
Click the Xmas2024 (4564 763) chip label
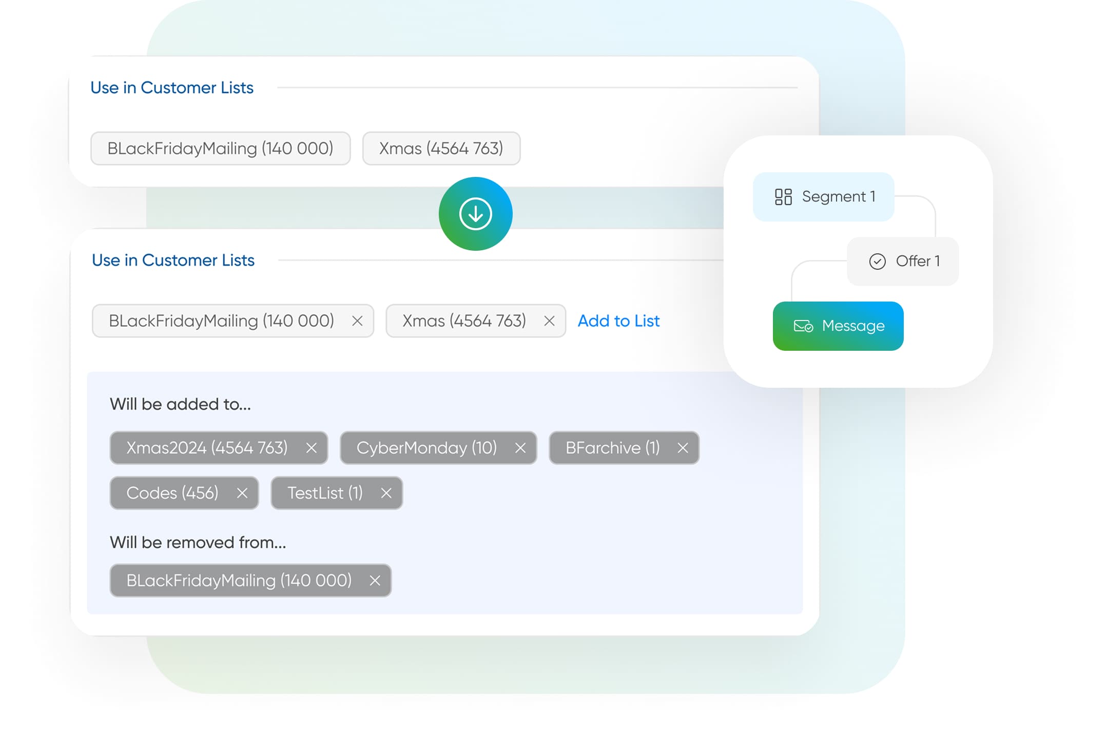pyautogui.click(x=206, y=448)
